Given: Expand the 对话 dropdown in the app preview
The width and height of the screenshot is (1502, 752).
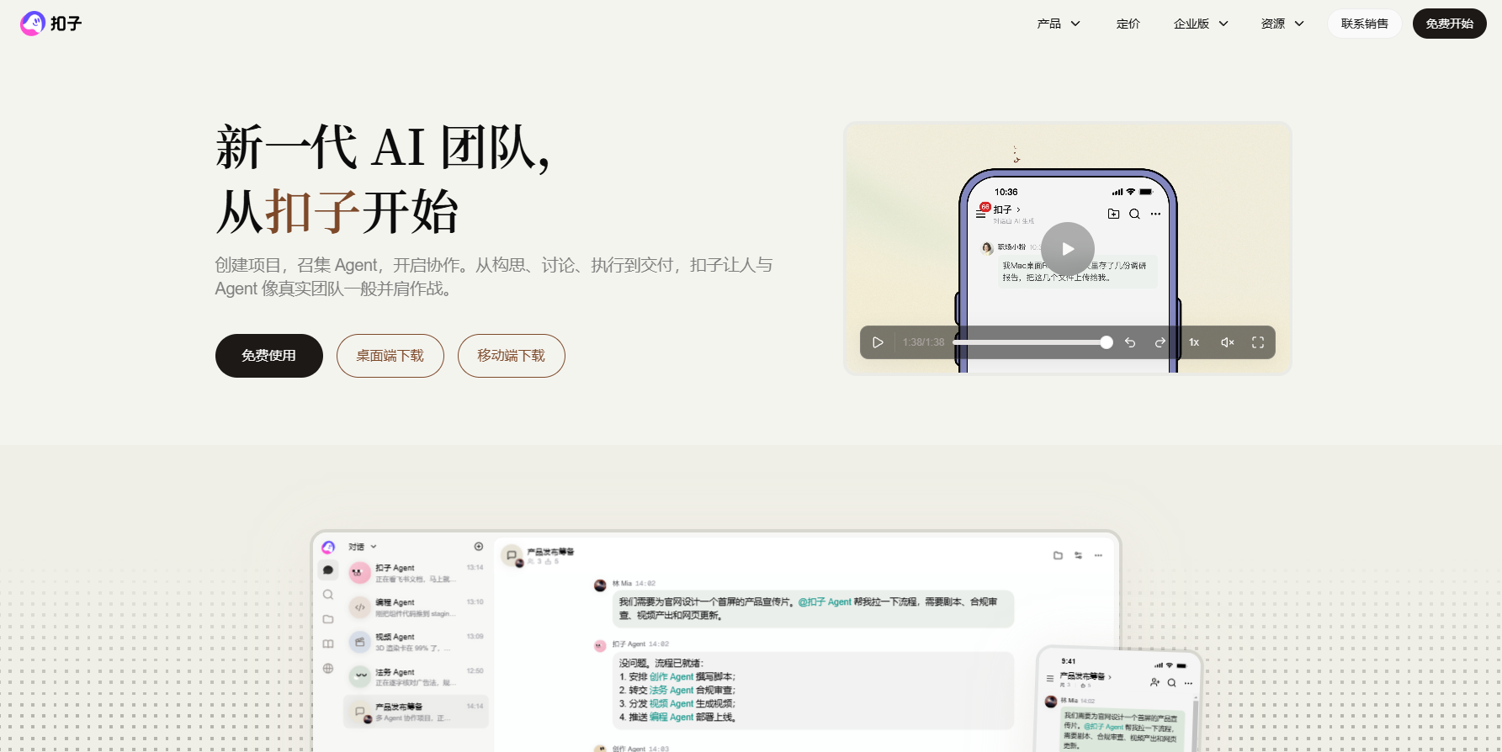Looking at the screenshot, I should [x=363, y=547].
